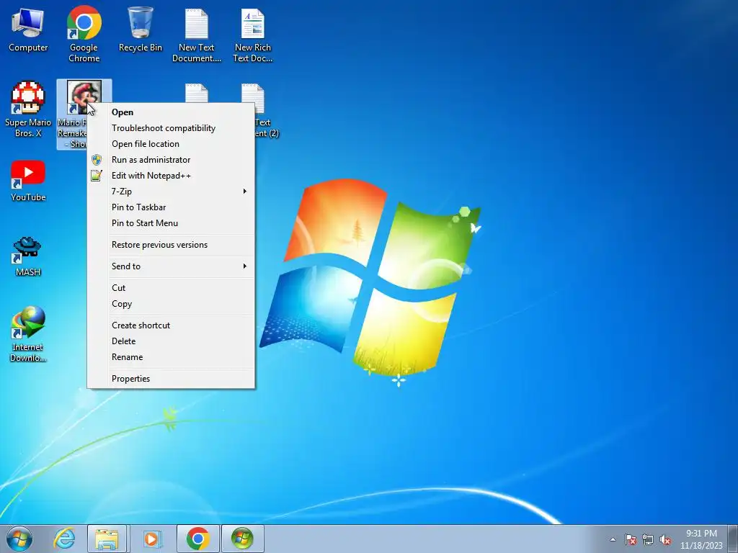Screen dimensions: 738x553
Task: Click the Windows flag taskbar app
Action: click(x=242, y=539)
